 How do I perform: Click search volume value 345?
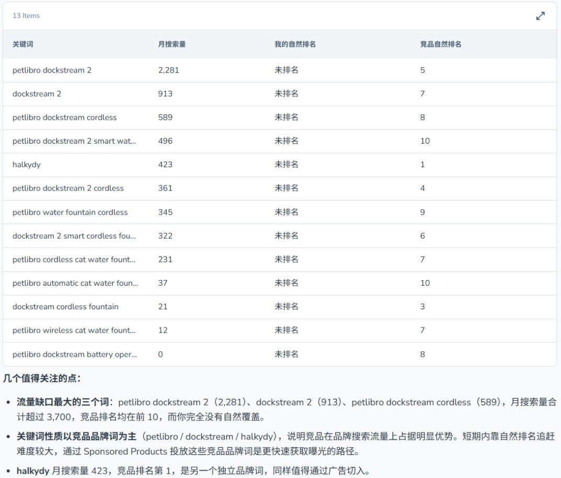click(165, 213)
